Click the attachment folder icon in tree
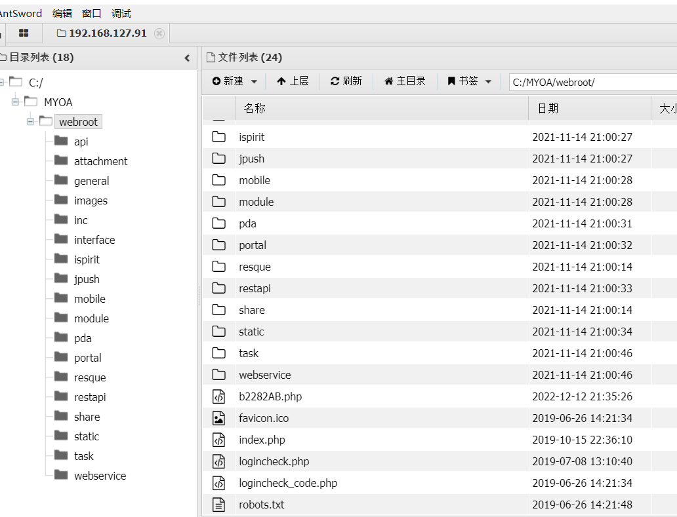 61,161
